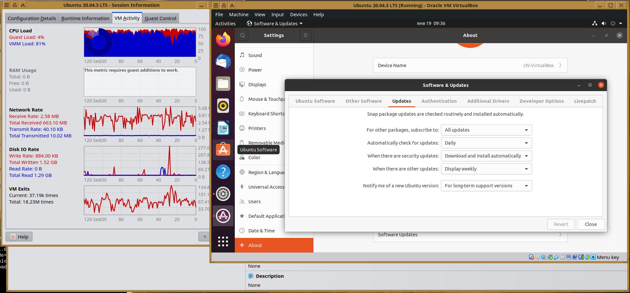Open the Software Updater dock icon
630x293 pixels.
pos(223,216)
